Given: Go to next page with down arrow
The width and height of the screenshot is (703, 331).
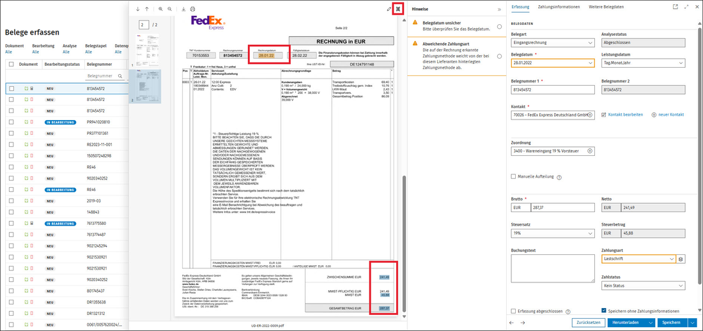Looking at the screenshot, I should 137,9.
